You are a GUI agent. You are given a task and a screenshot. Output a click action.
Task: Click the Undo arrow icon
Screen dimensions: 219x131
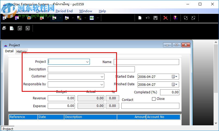pos(148,18)
